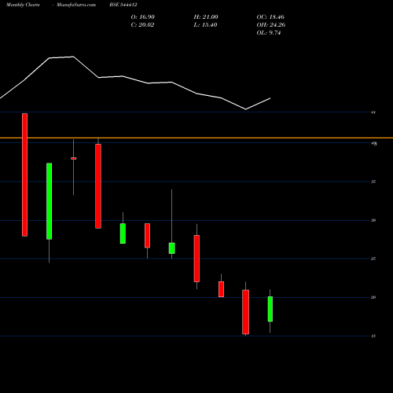The image size is (393, 393).
Task: Click the tiny red doji candle near 38
Action: point(73,158)
